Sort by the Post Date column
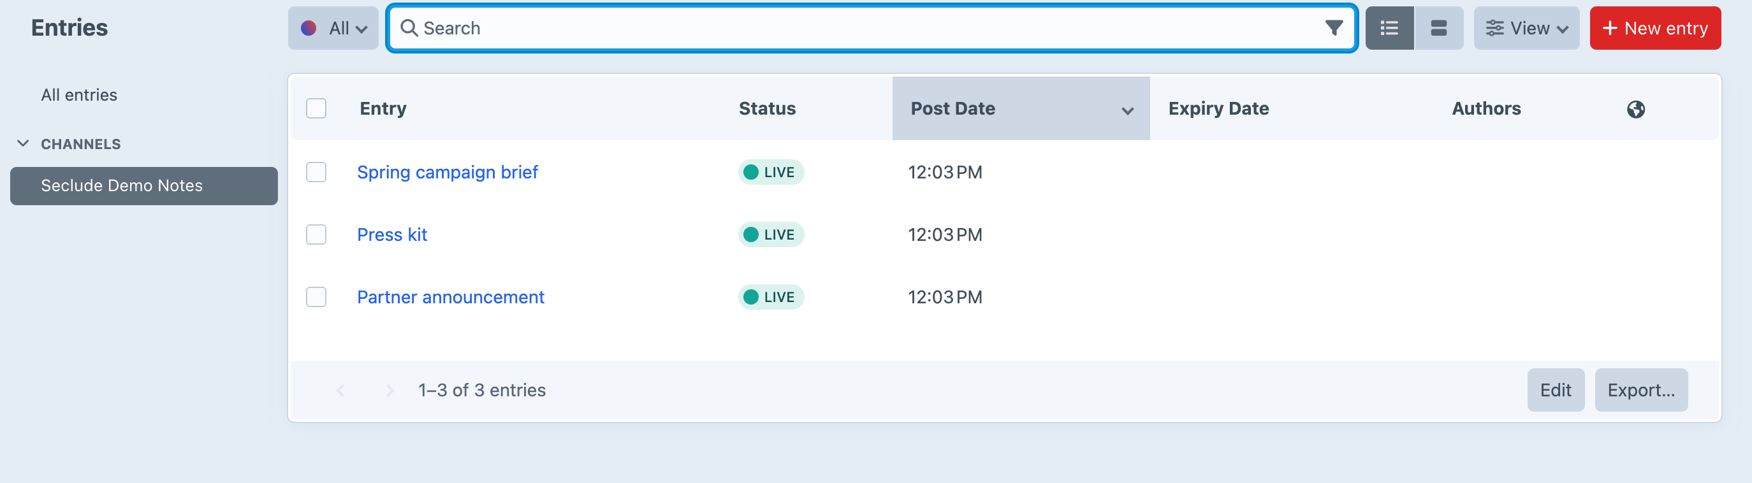Image resolution: width=1752 pixels, height=483 pixels. [1020, 109]
